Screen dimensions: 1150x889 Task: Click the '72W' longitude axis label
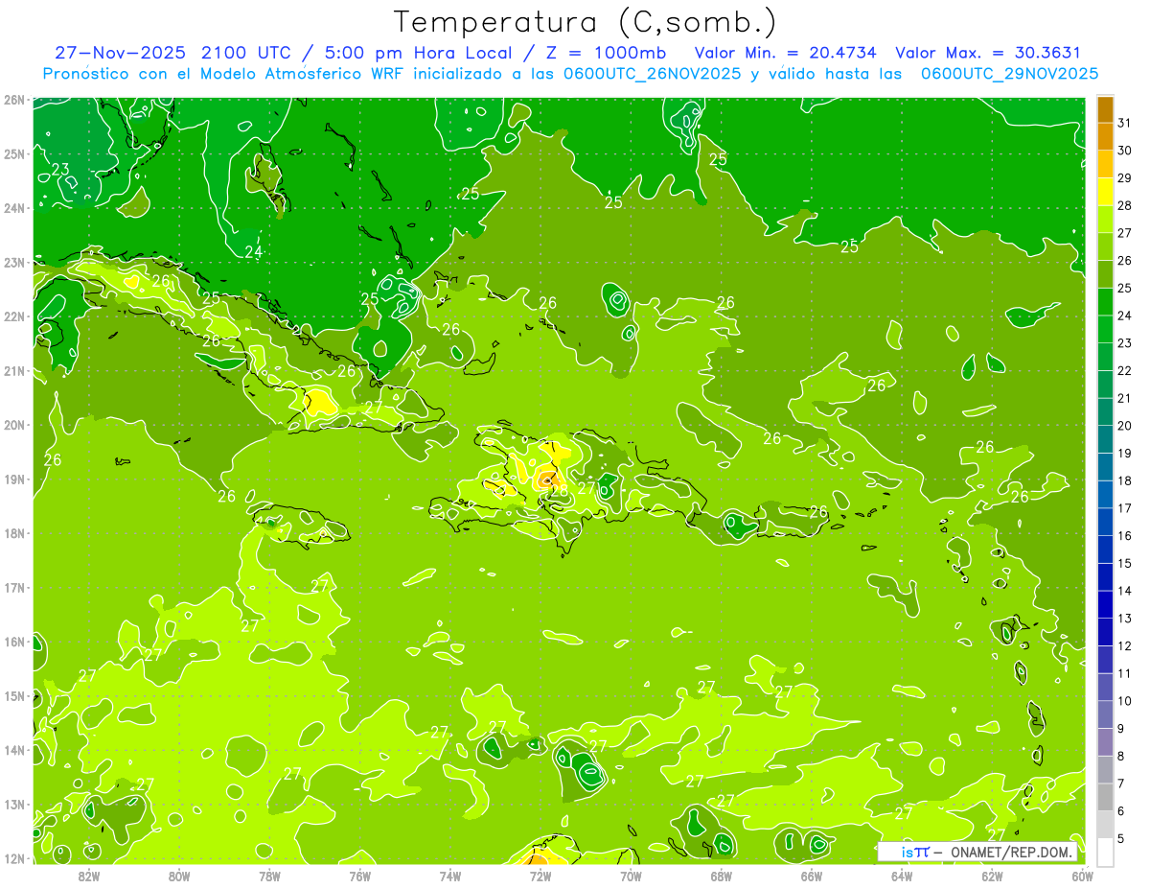point(540,875)
